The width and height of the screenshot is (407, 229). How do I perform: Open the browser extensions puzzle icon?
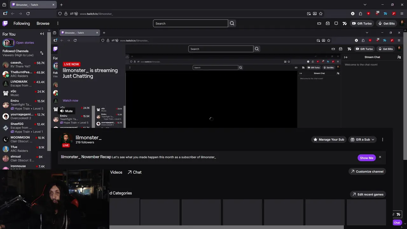pyautogui.click(x=360, y=14)
